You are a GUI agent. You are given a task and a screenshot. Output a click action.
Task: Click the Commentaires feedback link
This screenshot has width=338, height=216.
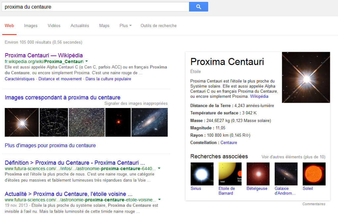click(x=314, y=204)
